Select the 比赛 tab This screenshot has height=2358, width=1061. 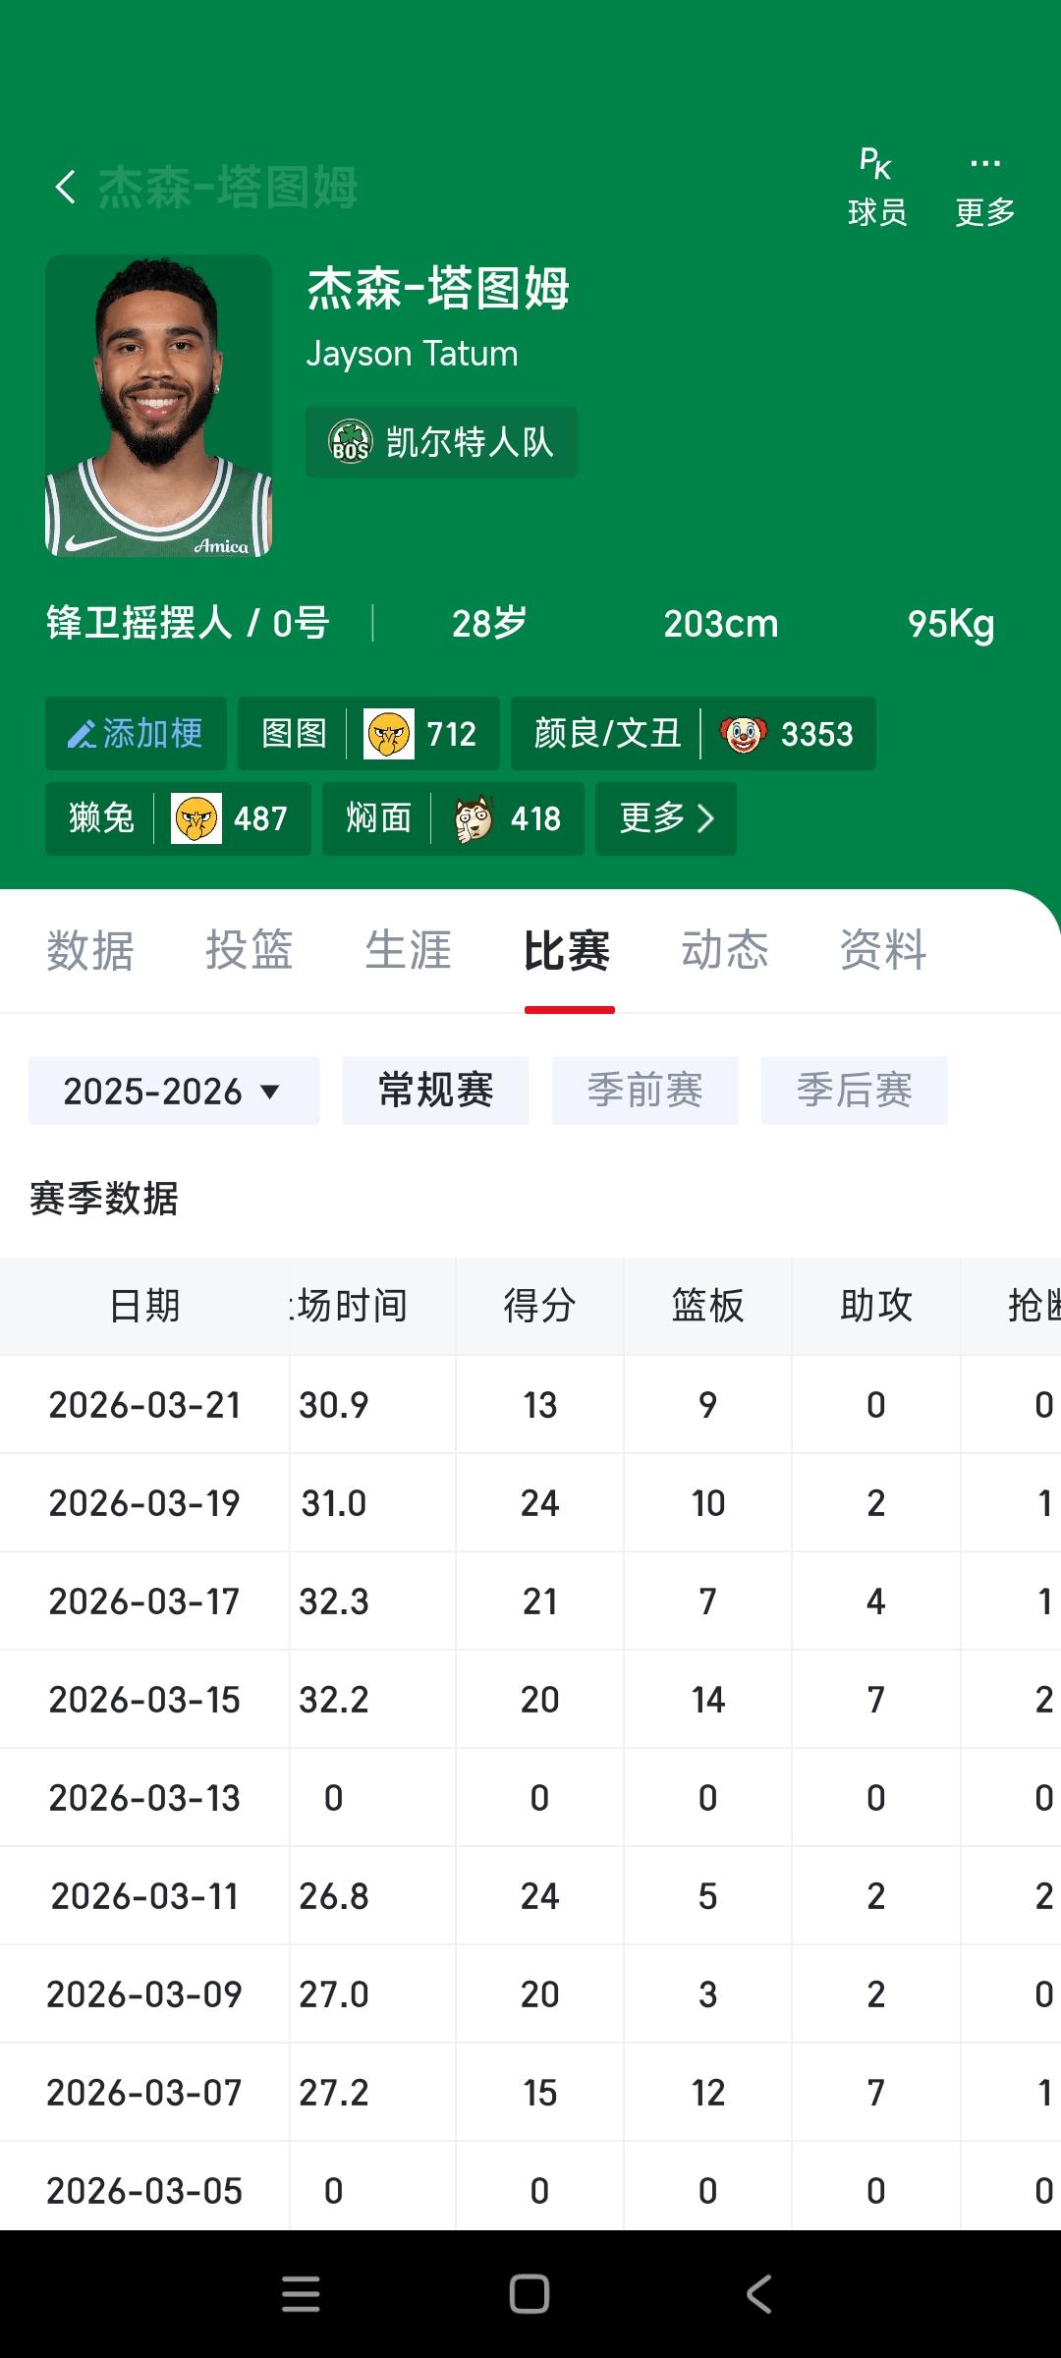pyautogui.click(x=567, y=950)
